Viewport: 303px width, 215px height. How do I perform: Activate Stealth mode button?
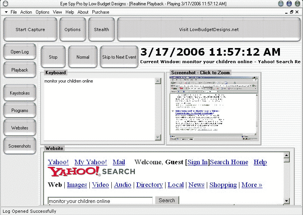tap(102, 30)
